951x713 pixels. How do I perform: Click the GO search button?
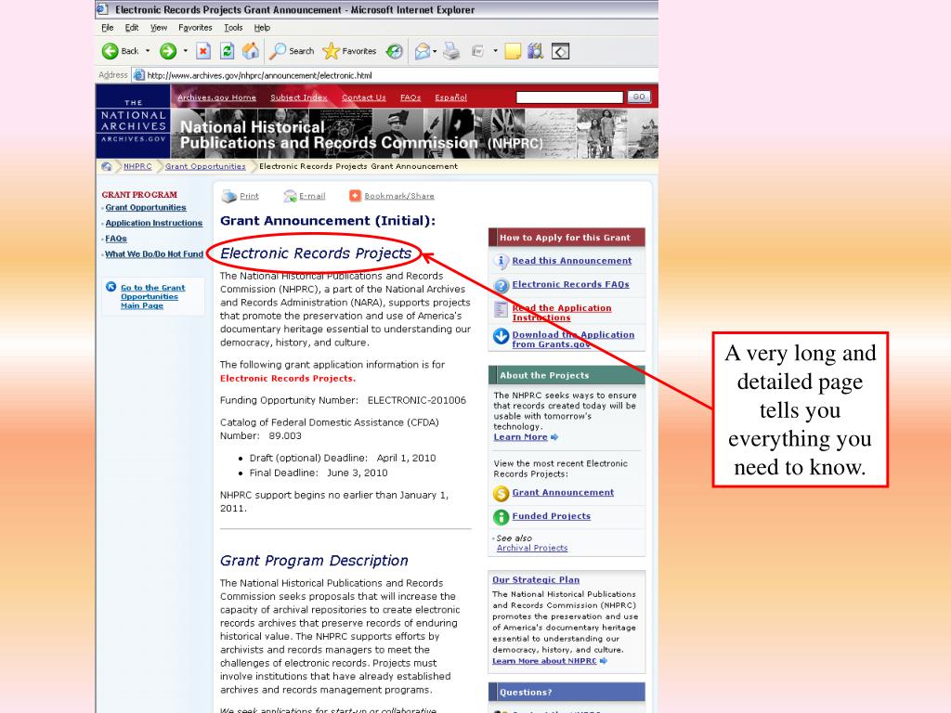coord(639,97)
